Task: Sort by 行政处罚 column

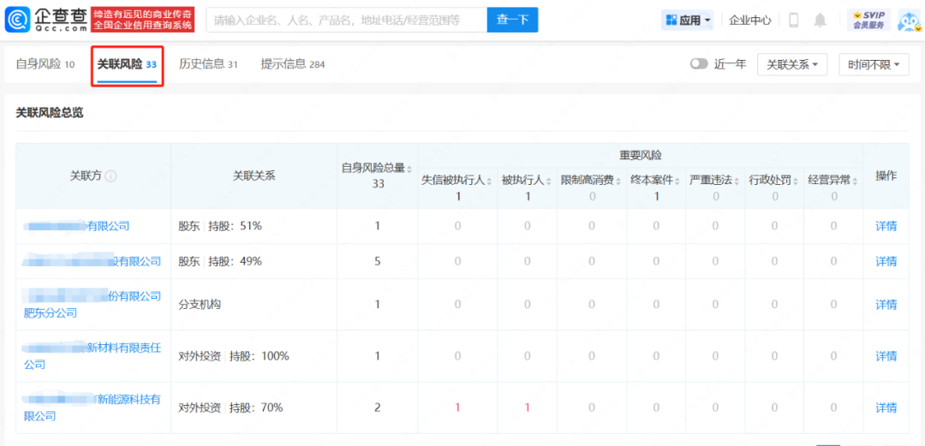Action: (x=795, y=181)
